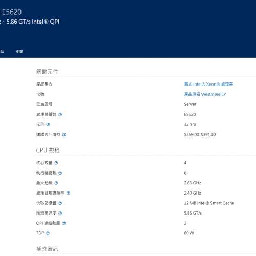
Task: Click the $369.00-$391.00 price value
Action: [200, 135]
